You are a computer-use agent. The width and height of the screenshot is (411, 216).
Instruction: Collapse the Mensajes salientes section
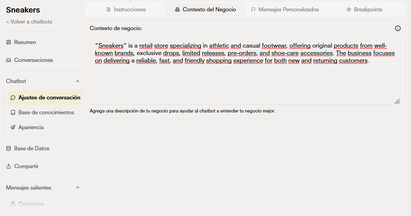[x=77, y=187]
